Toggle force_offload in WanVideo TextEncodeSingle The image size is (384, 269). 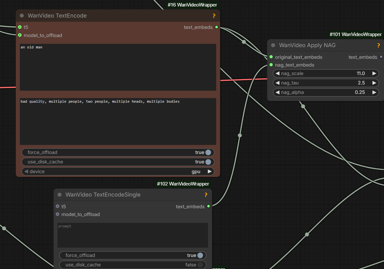click(x=200, y=255)
